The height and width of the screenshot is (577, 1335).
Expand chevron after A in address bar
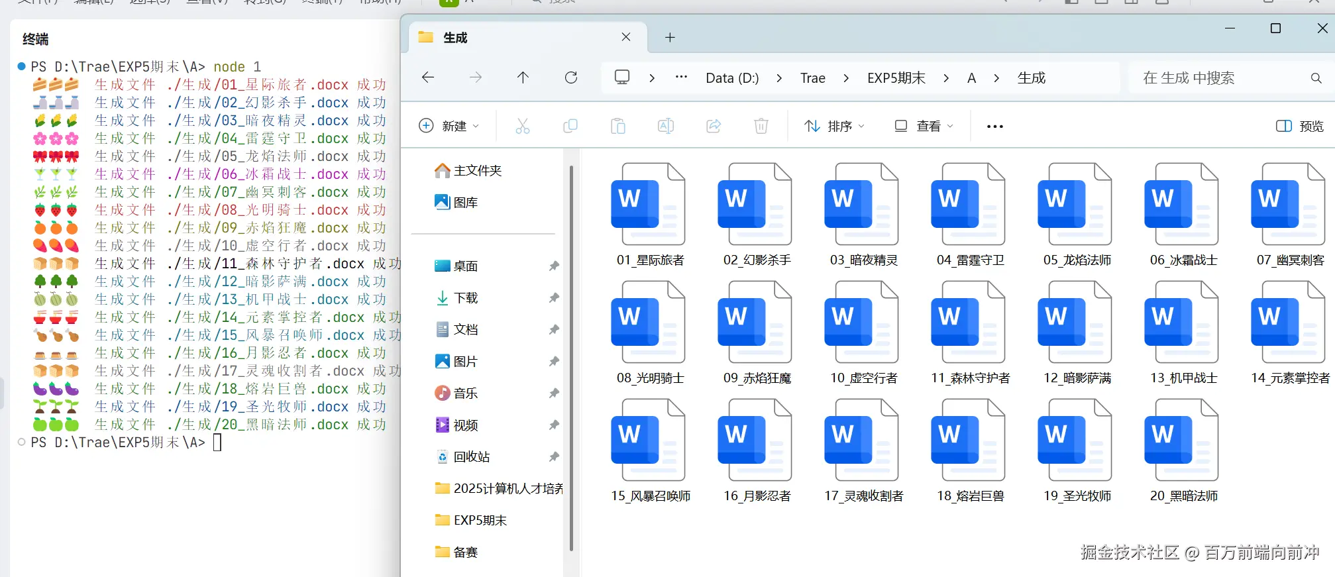click(x=996, y=78)
